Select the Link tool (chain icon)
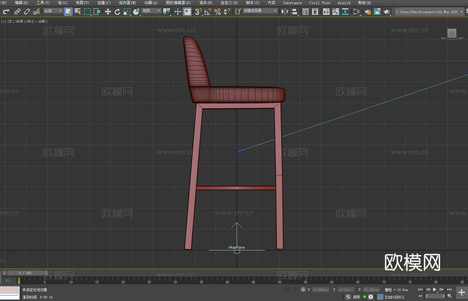Image resolution: width=468 pixels, height=301 pixels. tap(17, 12)
